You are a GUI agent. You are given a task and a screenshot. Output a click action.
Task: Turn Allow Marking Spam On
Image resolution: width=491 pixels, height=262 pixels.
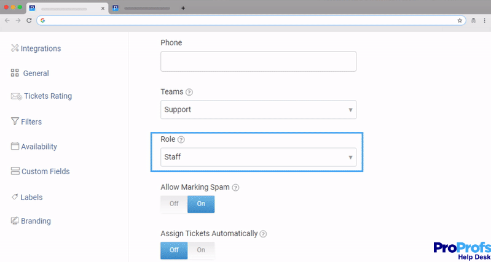201,204
